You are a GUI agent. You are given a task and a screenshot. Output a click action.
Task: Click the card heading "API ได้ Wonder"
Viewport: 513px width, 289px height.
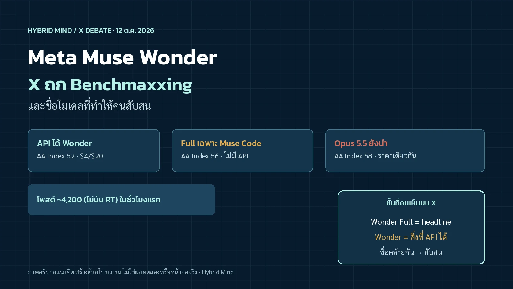pos(64,143)
